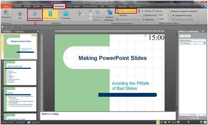Open the animation pane options arrow
The height and width of the screenshot is (125, 208).
pyautogui.click(x=203, y=31)
